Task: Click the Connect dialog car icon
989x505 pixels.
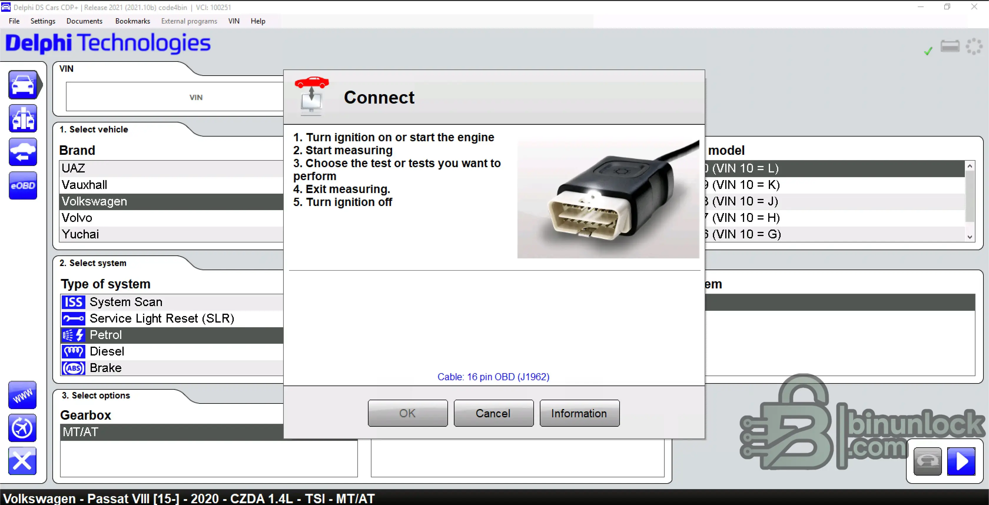Action: (312, 96)
